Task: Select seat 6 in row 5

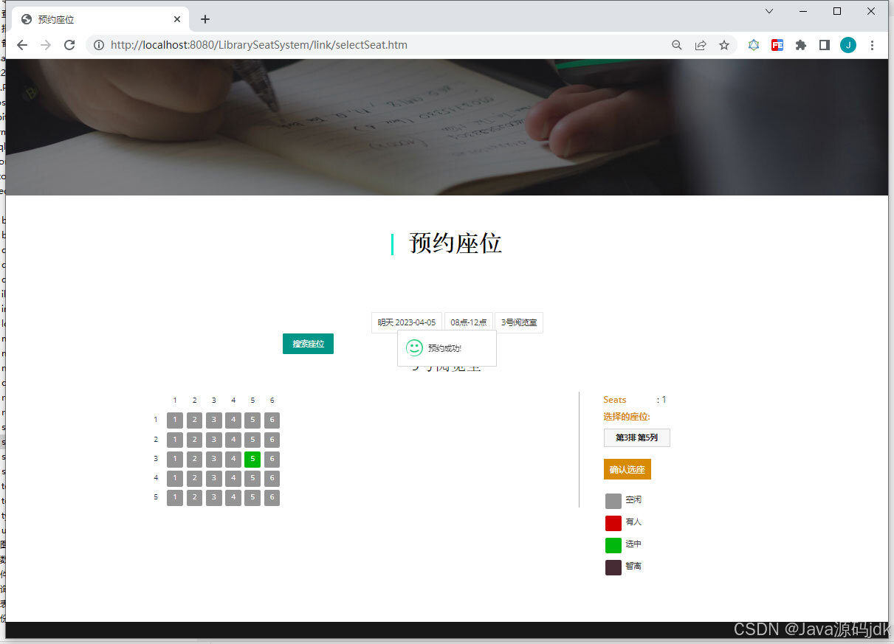Action: pos(272,497)
